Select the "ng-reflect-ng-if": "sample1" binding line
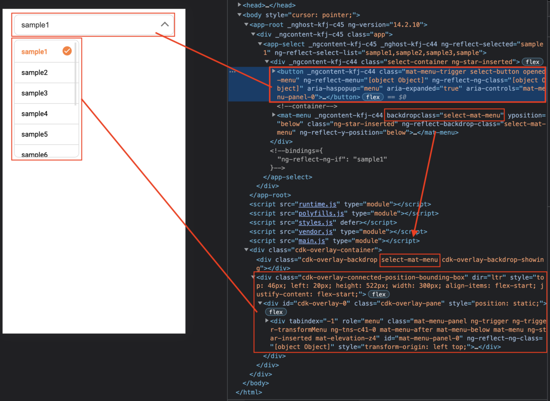550x401 pixels. tap(332, 159)
